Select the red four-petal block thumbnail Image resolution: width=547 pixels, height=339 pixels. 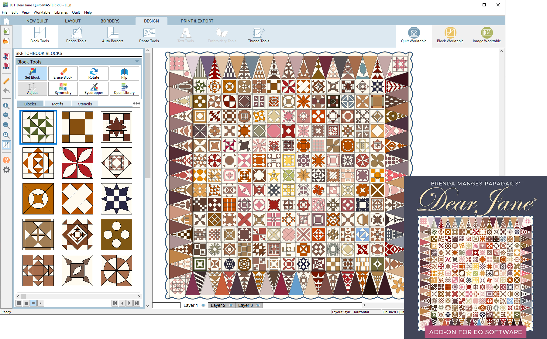pos(77,163)
